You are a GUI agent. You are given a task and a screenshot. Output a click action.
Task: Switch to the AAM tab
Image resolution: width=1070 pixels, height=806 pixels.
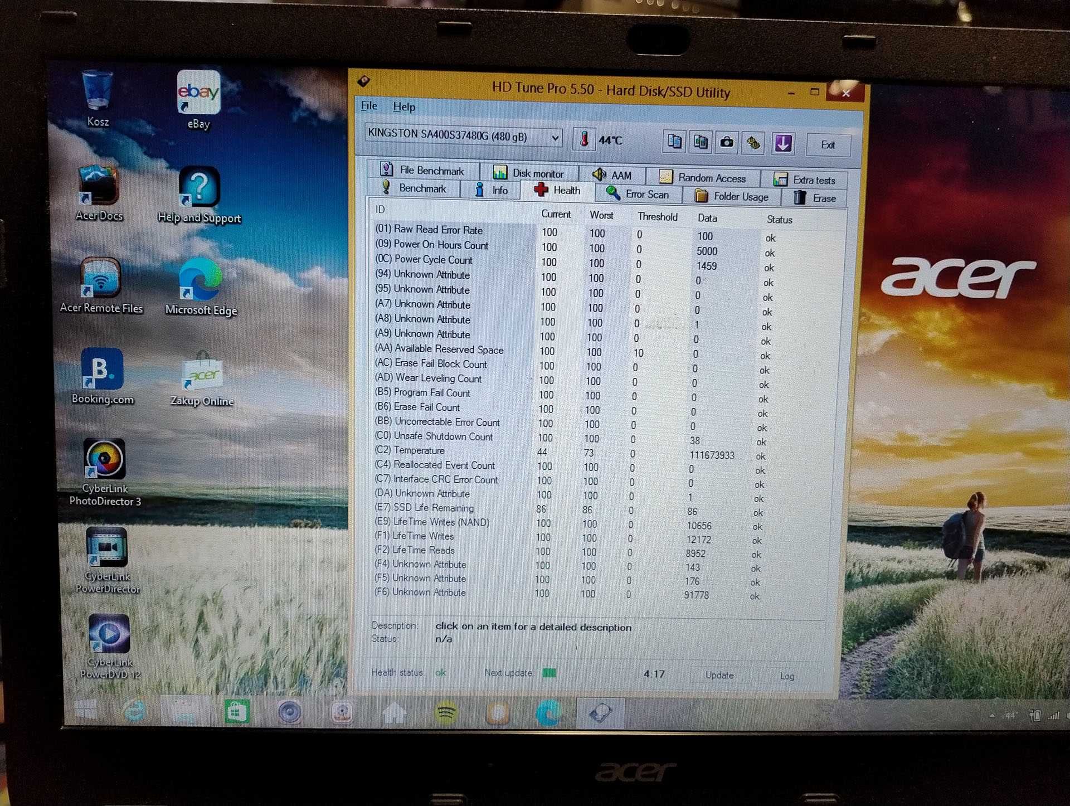pyautogui.click(x=612, y=175)
